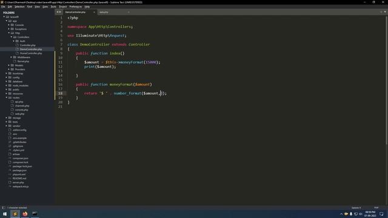Open console.php in routes folder
388x218 pixels.
tap(22, 110)
